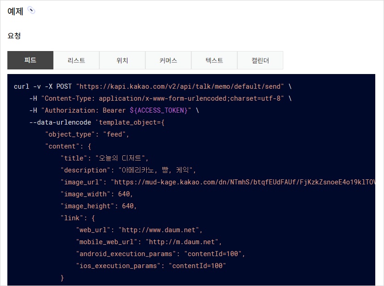Switch to the 커머스 tab
This screenshot has height=286, width=384.
coord(168,60)
